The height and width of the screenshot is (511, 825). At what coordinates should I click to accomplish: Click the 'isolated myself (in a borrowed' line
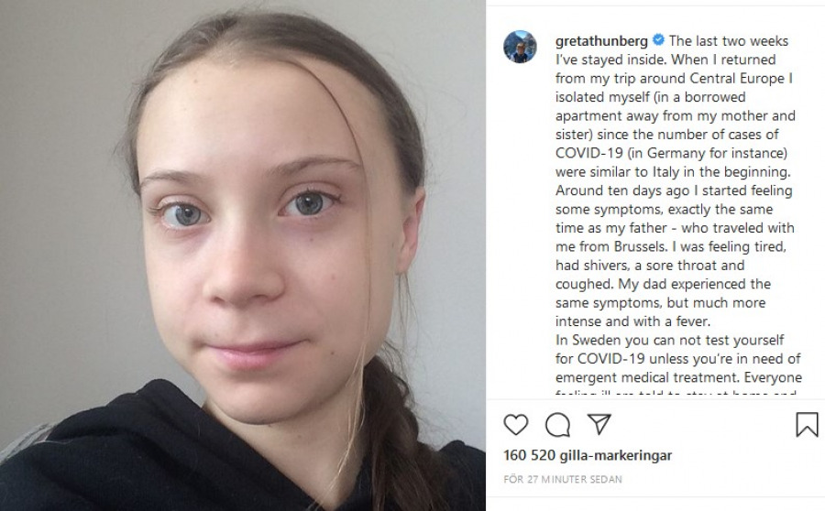[650, 97]
